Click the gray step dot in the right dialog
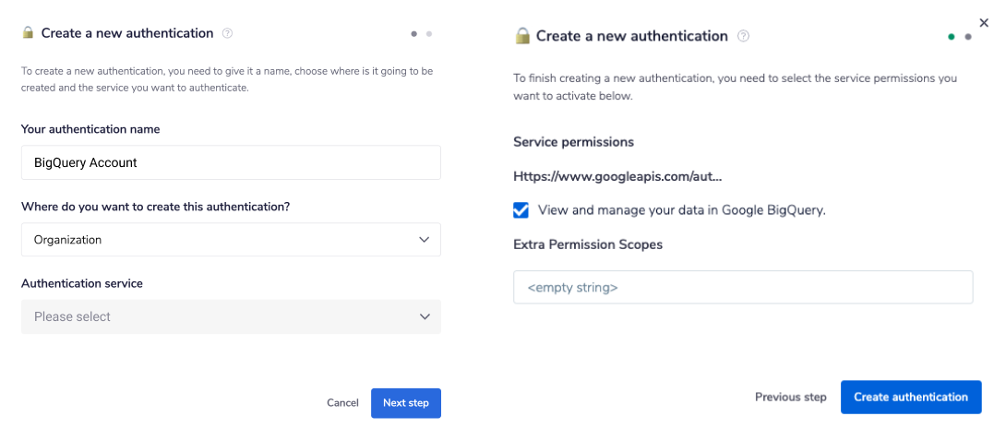This screenshot has width=1006, height=440. 967,37
